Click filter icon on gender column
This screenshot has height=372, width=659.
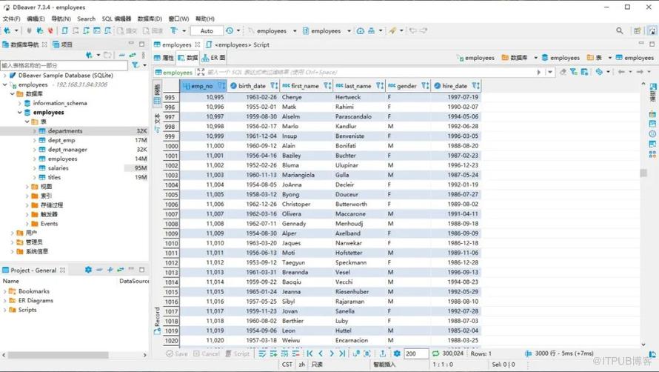coord(425,86)
